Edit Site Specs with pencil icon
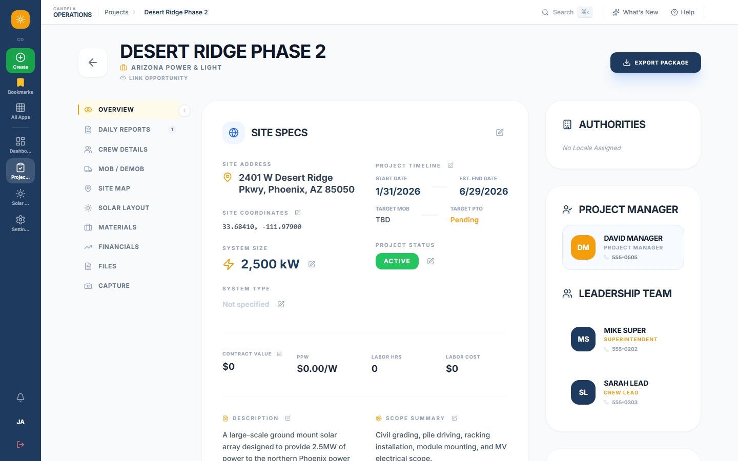Screen dimensions: 738x461 [500, 133]
